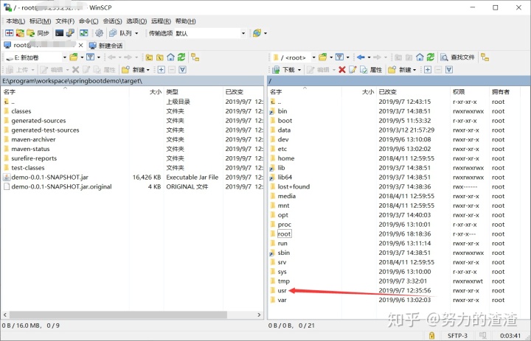
Task: Go to local parent directory icon
Action: [x=149, y=57]
